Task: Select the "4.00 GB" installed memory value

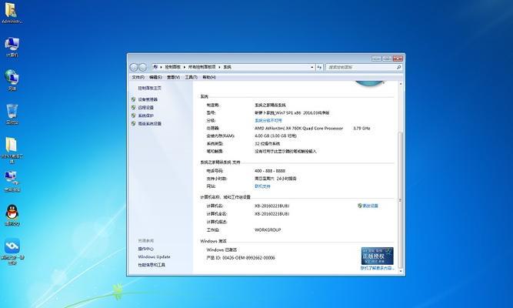Action: [262, 136]
